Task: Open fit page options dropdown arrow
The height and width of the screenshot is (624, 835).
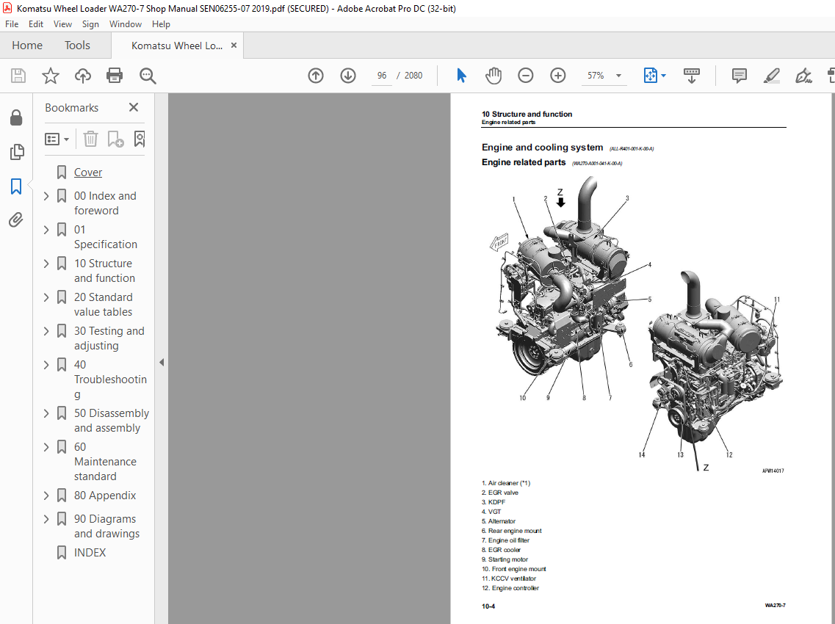Action: pyautogui.click(x=664, y=76)
